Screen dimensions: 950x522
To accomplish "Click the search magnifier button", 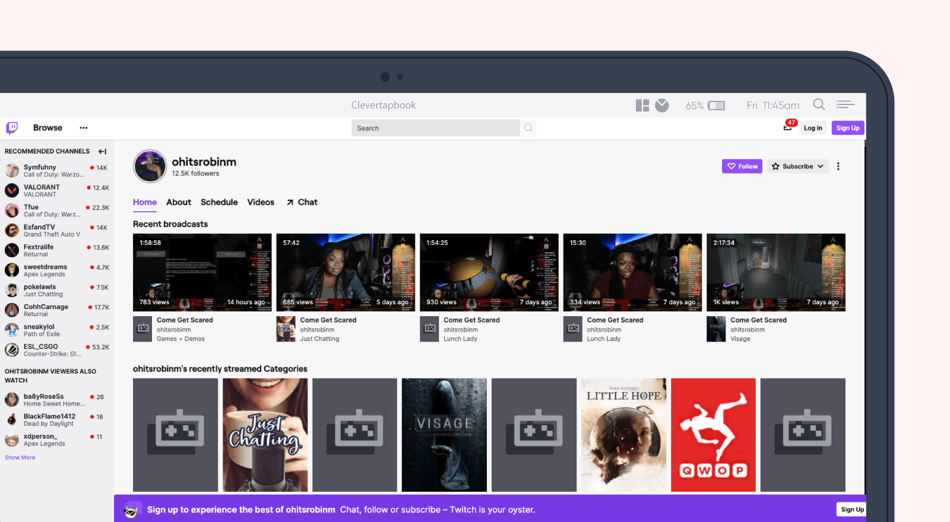I will point(528,128).
